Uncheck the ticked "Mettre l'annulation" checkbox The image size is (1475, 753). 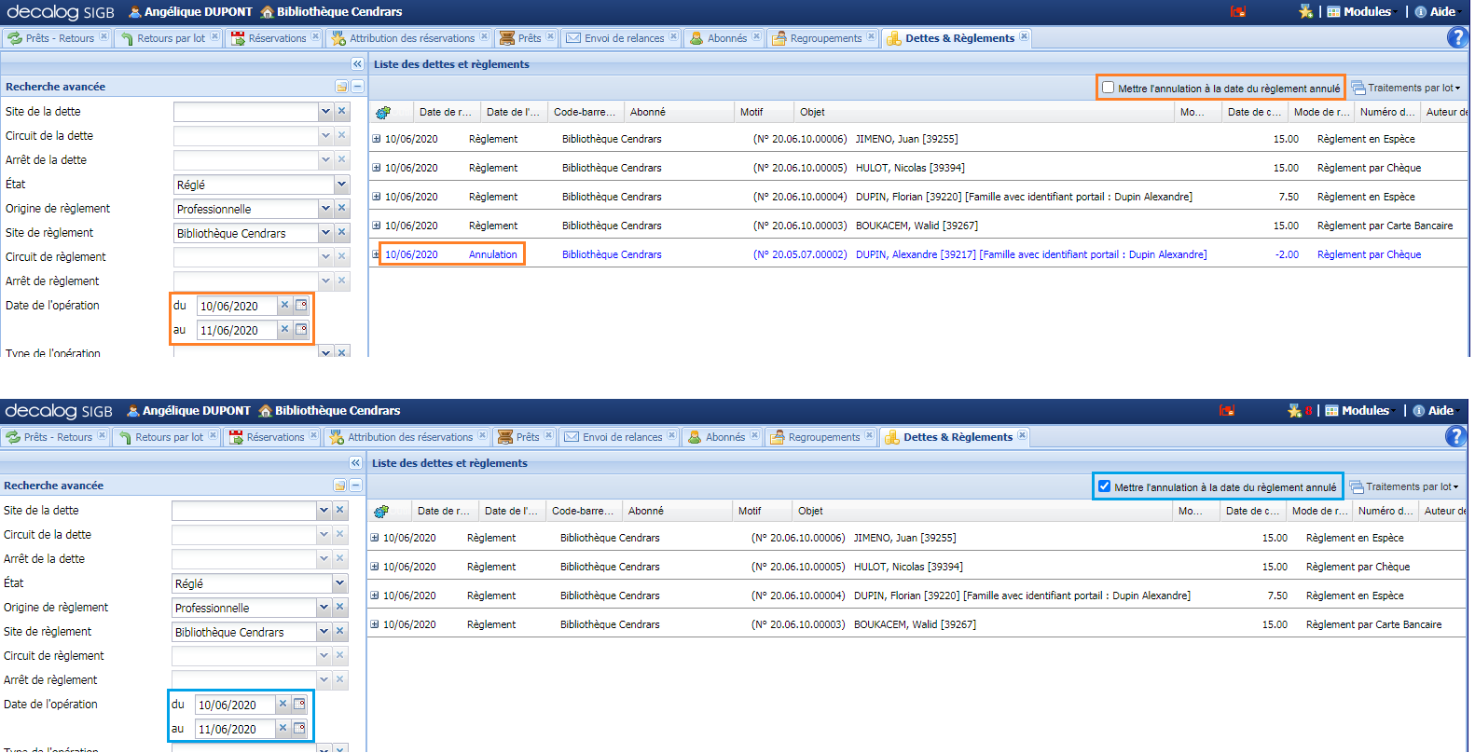(1105, 486)
